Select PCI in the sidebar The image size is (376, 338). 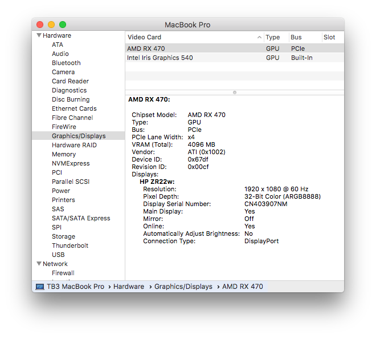coord(57,172)
